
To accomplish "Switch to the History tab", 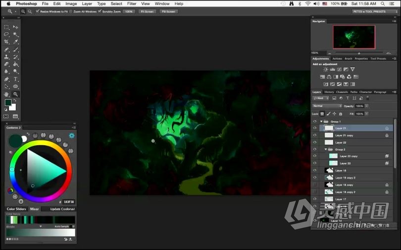I will 329,92.
